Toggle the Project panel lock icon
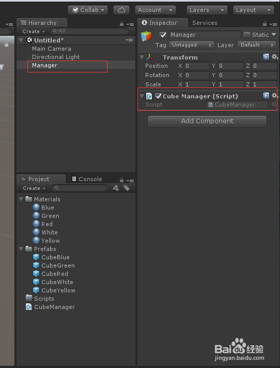Screen dimensions: 280x368 [121, 180]
